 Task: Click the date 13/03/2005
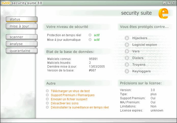[97, 67]
